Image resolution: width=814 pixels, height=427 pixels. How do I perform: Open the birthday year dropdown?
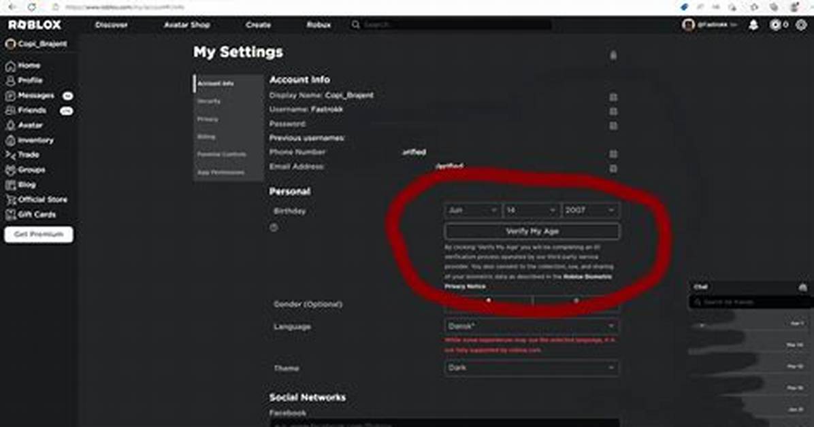pyautogui.click(x=590, y=210)
